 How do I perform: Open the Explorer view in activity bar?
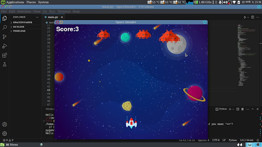point(5,18)
